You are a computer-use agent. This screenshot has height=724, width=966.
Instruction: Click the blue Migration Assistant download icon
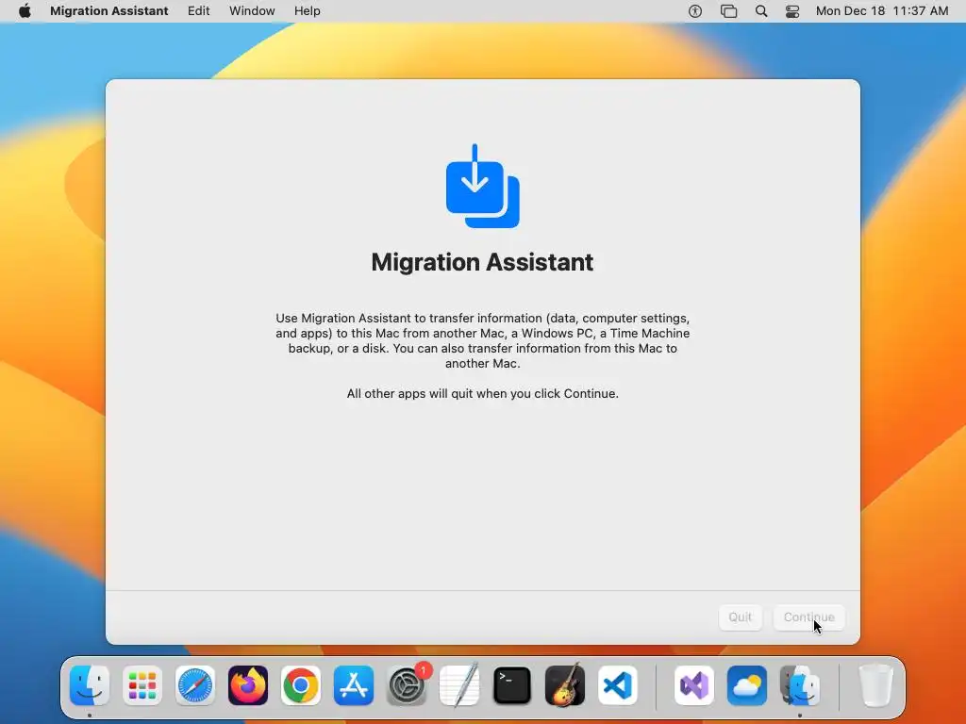tap(482, 186)
